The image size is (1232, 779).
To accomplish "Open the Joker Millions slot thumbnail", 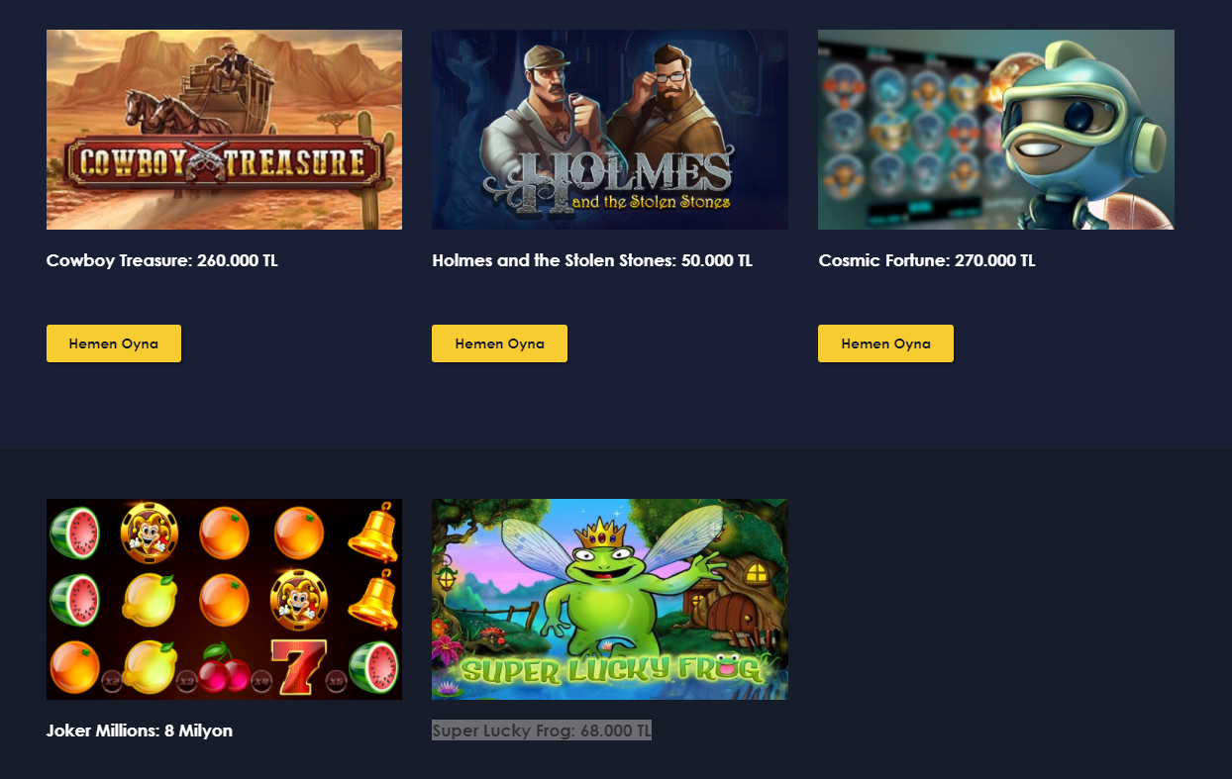I will [224, 599].
